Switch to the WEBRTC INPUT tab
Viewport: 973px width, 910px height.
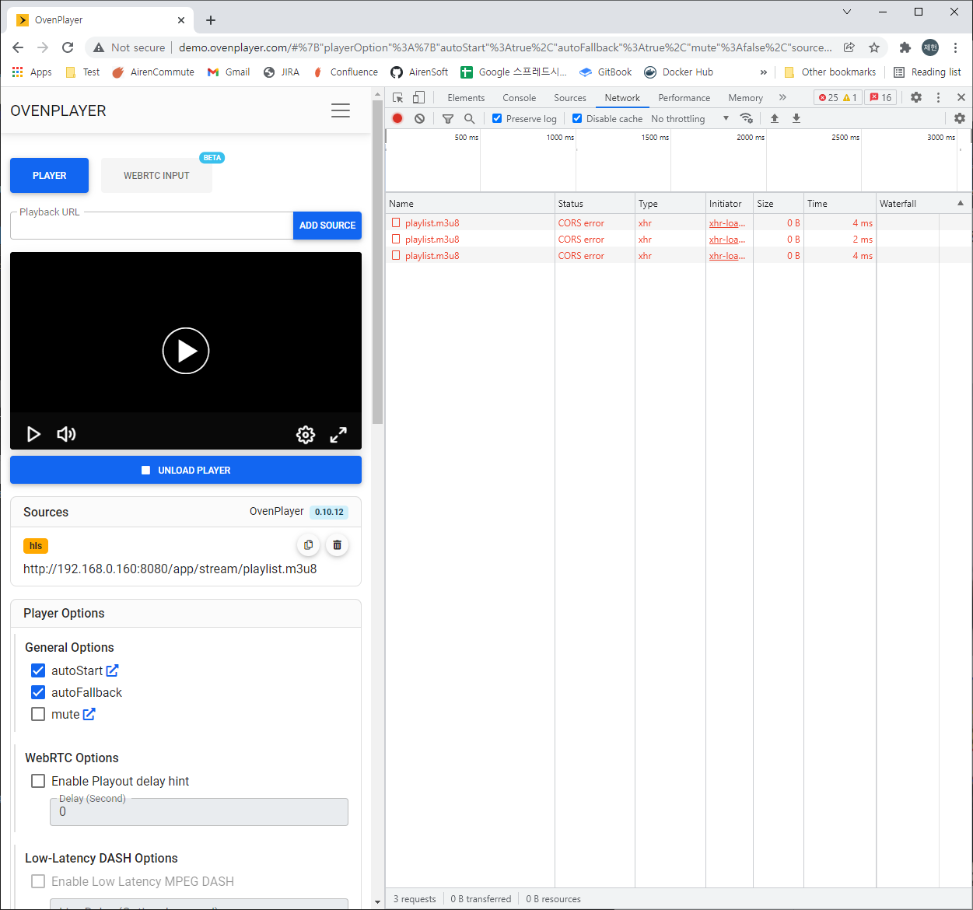[x=156, y=175]
